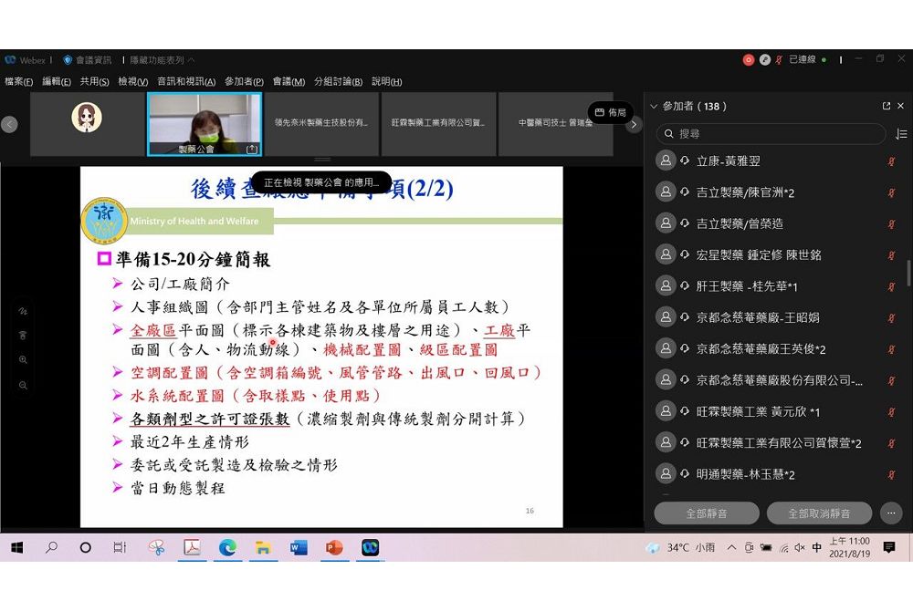Close the 參加者 participants panel
The width and height of the screenshot is (913, 611).
[901, 106]
